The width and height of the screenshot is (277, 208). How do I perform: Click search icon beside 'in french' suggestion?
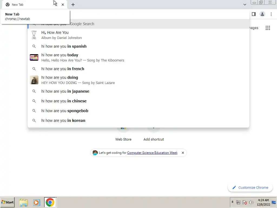click(x=34, y=69)
